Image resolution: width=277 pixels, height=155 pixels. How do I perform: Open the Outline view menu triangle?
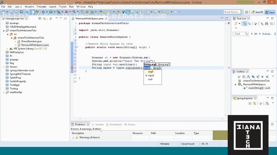273,76
